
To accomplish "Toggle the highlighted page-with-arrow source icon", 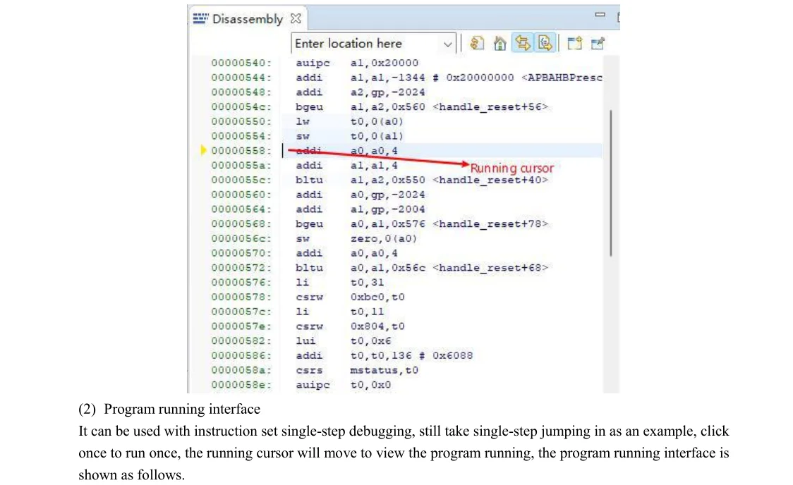I will (x=545, y=43).
